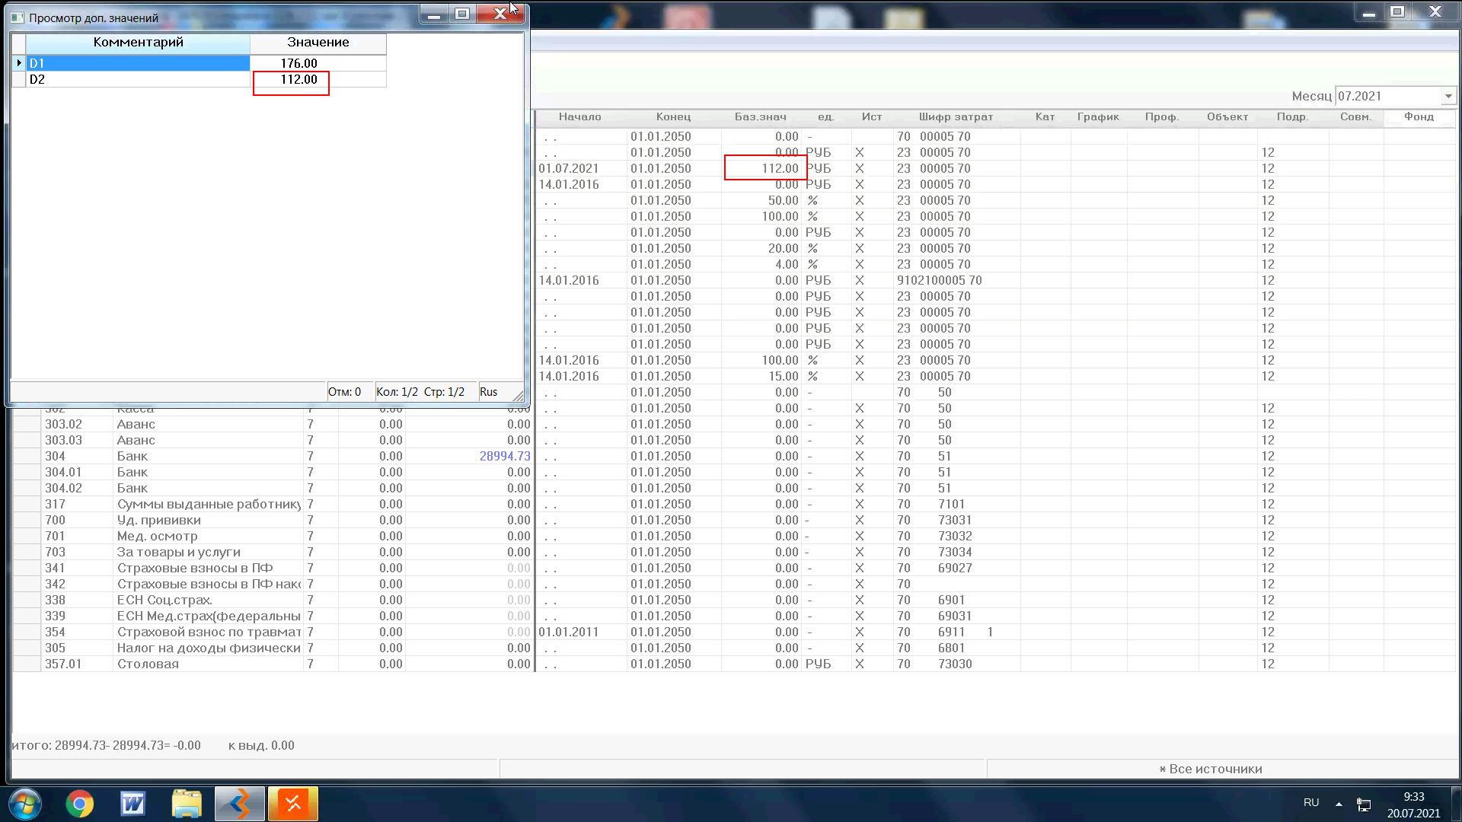Click the Фонд column header

pos(1419,117)
